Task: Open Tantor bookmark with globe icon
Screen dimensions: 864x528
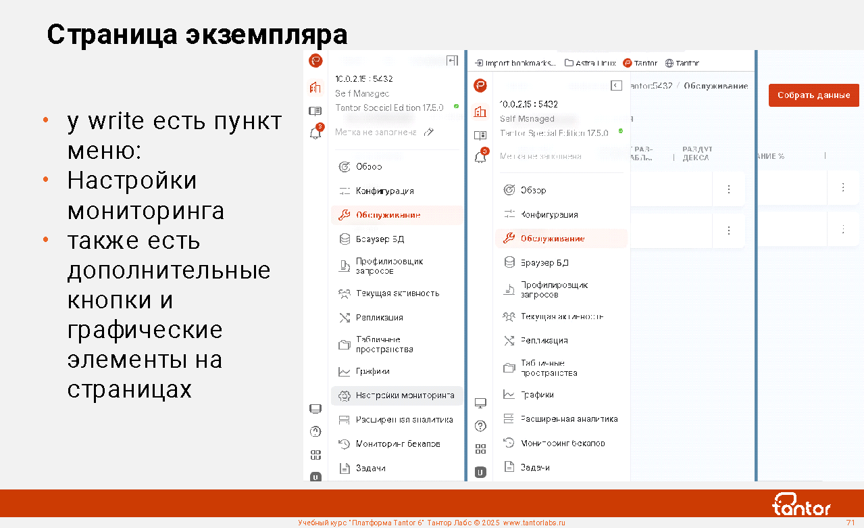Action: click(x=682, y=63)
